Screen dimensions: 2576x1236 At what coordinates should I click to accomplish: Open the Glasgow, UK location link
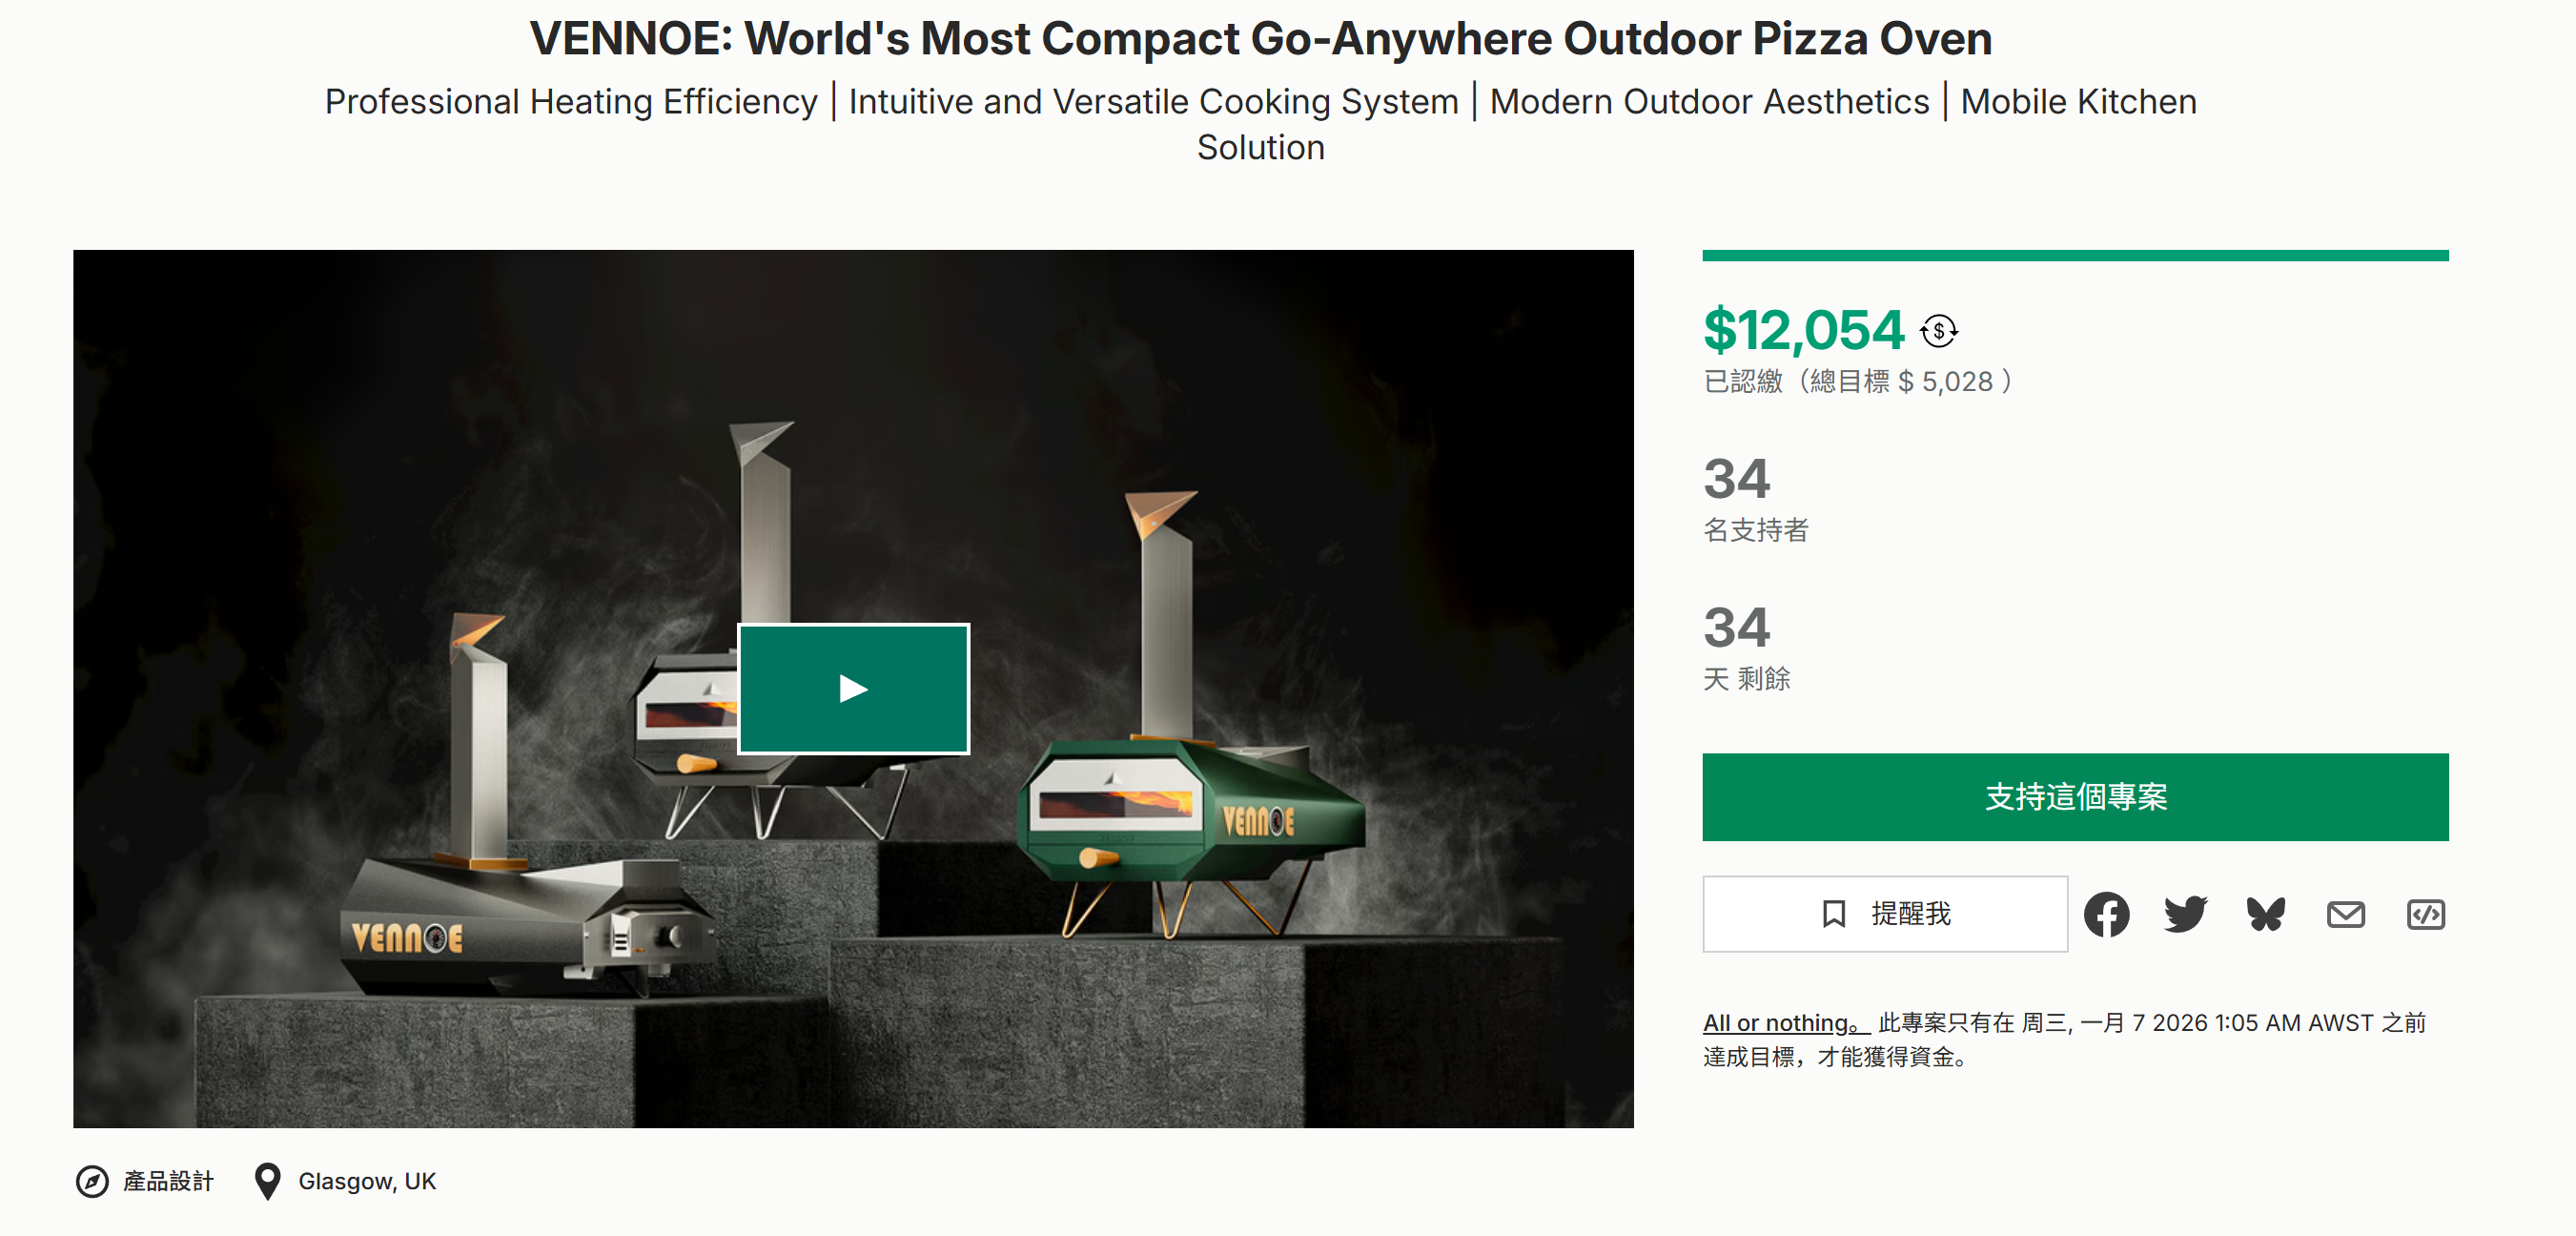click(367, 1181)
